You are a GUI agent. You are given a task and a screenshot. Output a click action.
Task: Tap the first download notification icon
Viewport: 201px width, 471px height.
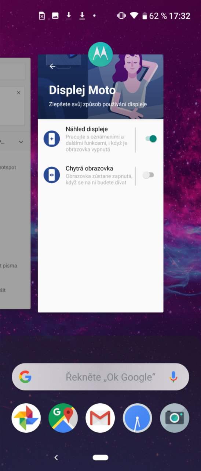click(69, 16)
